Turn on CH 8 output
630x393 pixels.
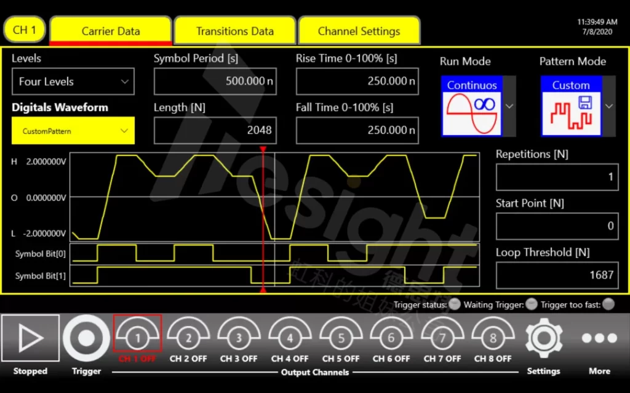(493, 337)
